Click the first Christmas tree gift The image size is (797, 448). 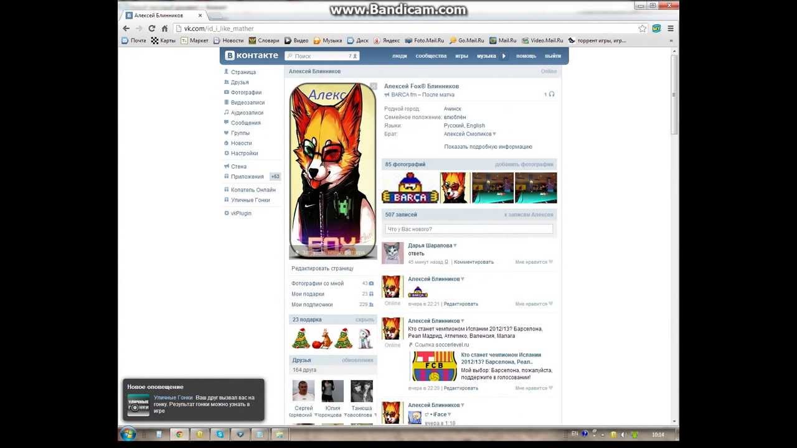tap(301, 338)
